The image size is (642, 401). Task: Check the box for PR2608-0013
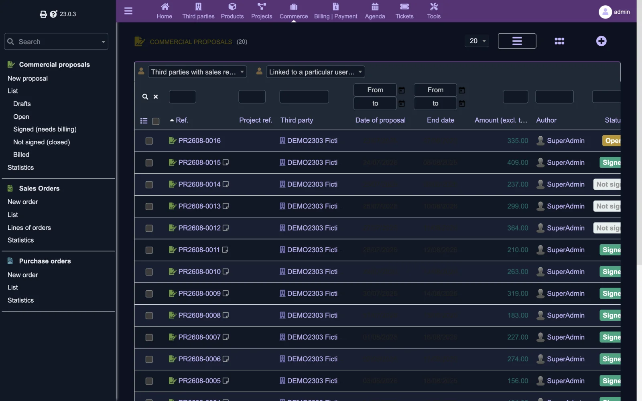click(149, 207)
